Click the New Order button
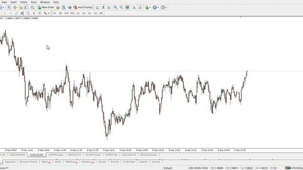Screen dimensions: 303x170 coord(46,8)
